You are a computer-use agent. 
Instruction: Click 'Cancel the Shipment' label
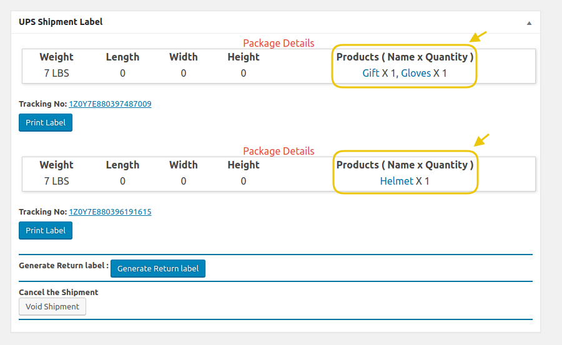point(59,293)
